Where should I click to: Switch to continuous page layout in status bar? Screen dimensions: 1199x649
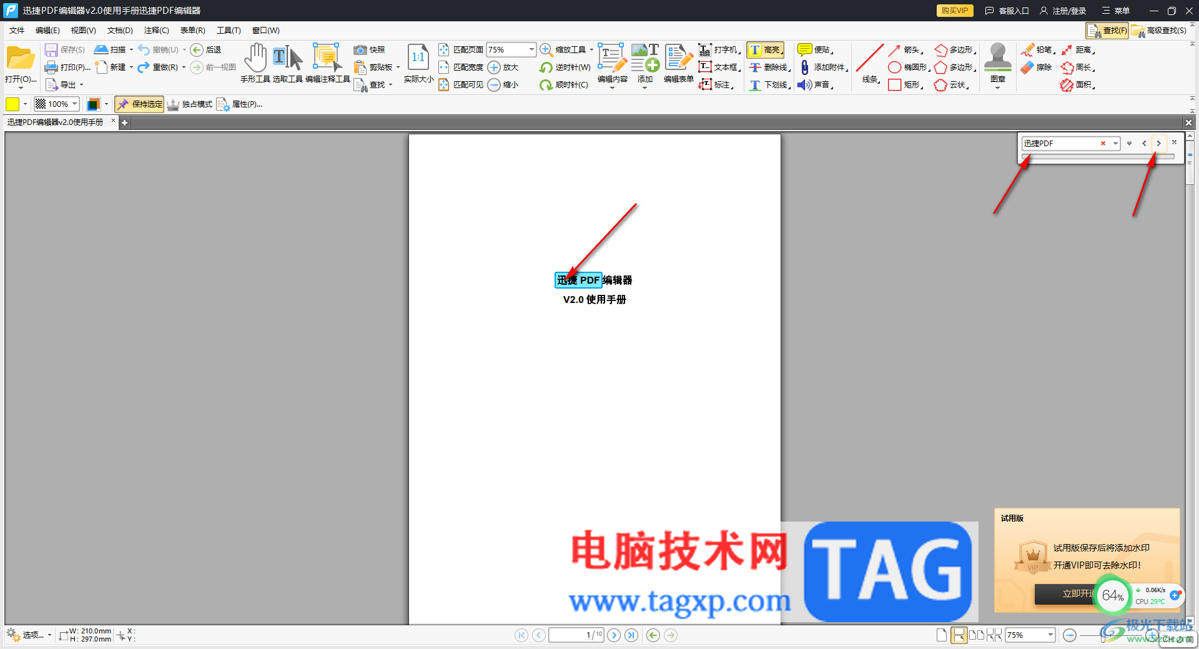(959, 635)
